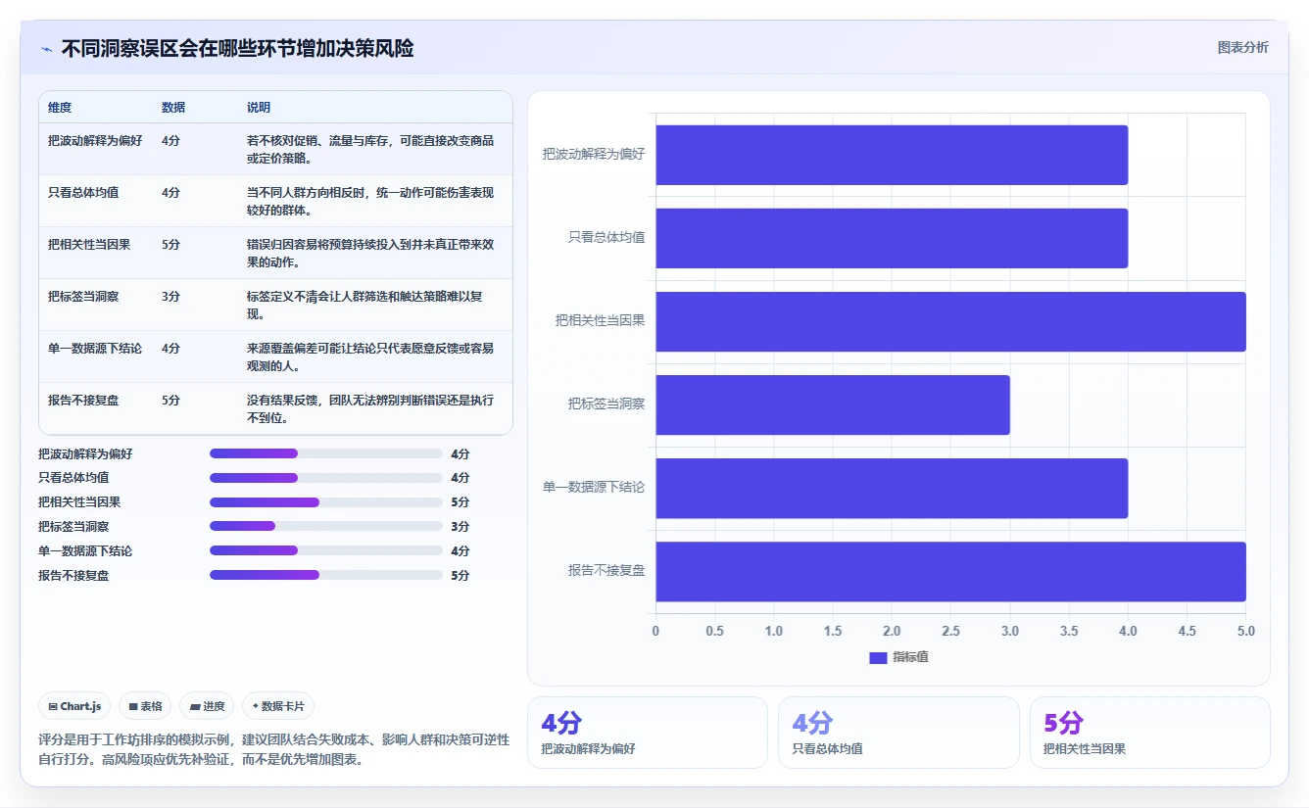This screenshot has height=808, width=1309.
Task: Click the Chart.js tag chip
Action: point(74,706)
